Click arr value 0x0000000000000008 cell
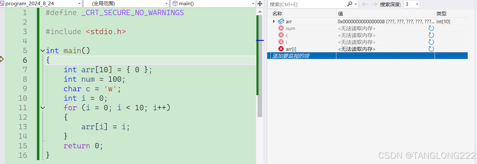 (x=385, y=21)
